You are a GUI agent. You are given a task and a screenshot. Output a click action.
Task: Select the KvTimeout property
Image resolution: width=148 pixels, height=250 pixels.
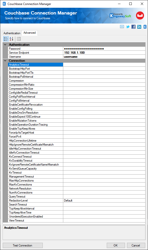pyautogui.click(x=35, y=173)
